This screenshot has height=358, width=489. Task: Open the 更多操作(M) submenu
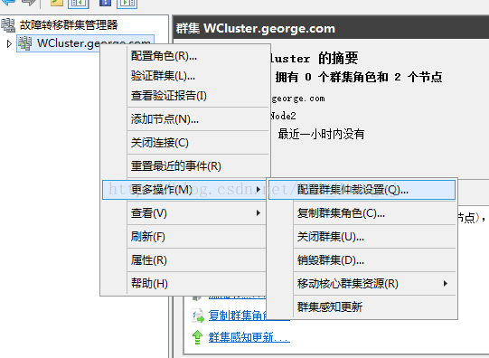tap(184, 190)
